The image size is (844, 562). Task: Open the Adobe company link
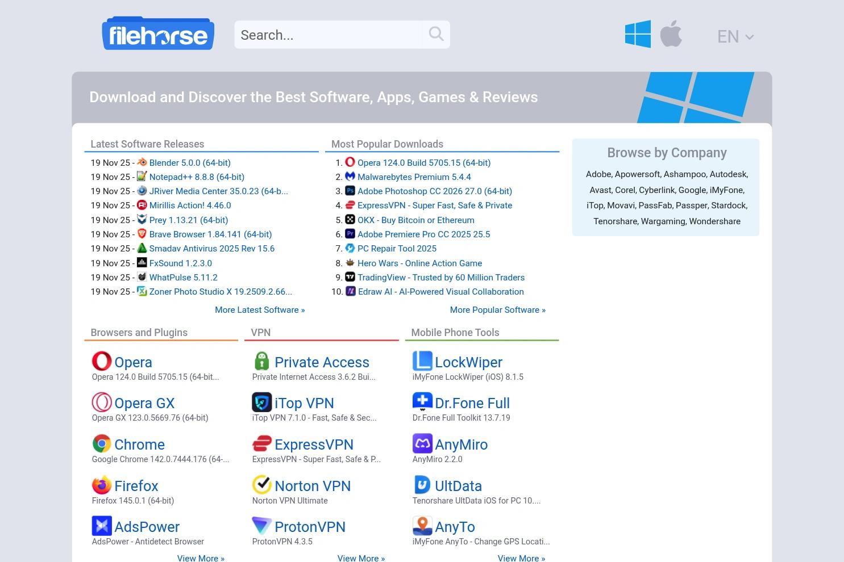pos(598,174)
